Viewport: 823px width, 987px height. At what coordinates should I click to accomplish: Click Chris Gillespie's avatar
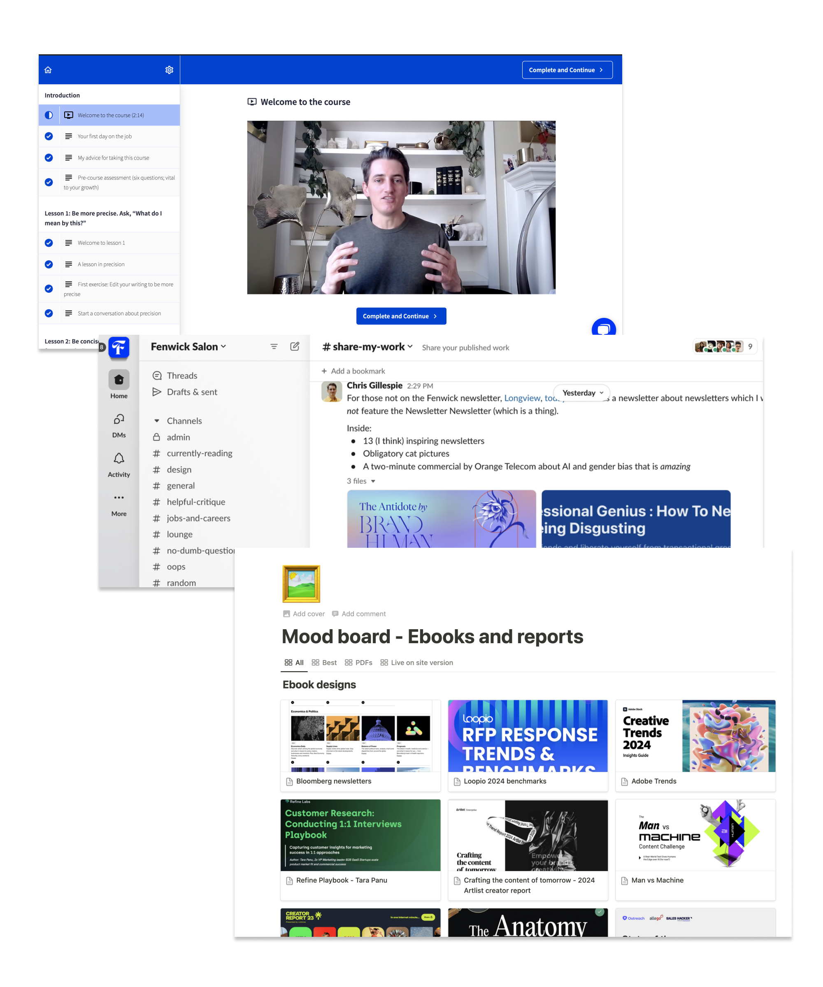pos(332,392)
